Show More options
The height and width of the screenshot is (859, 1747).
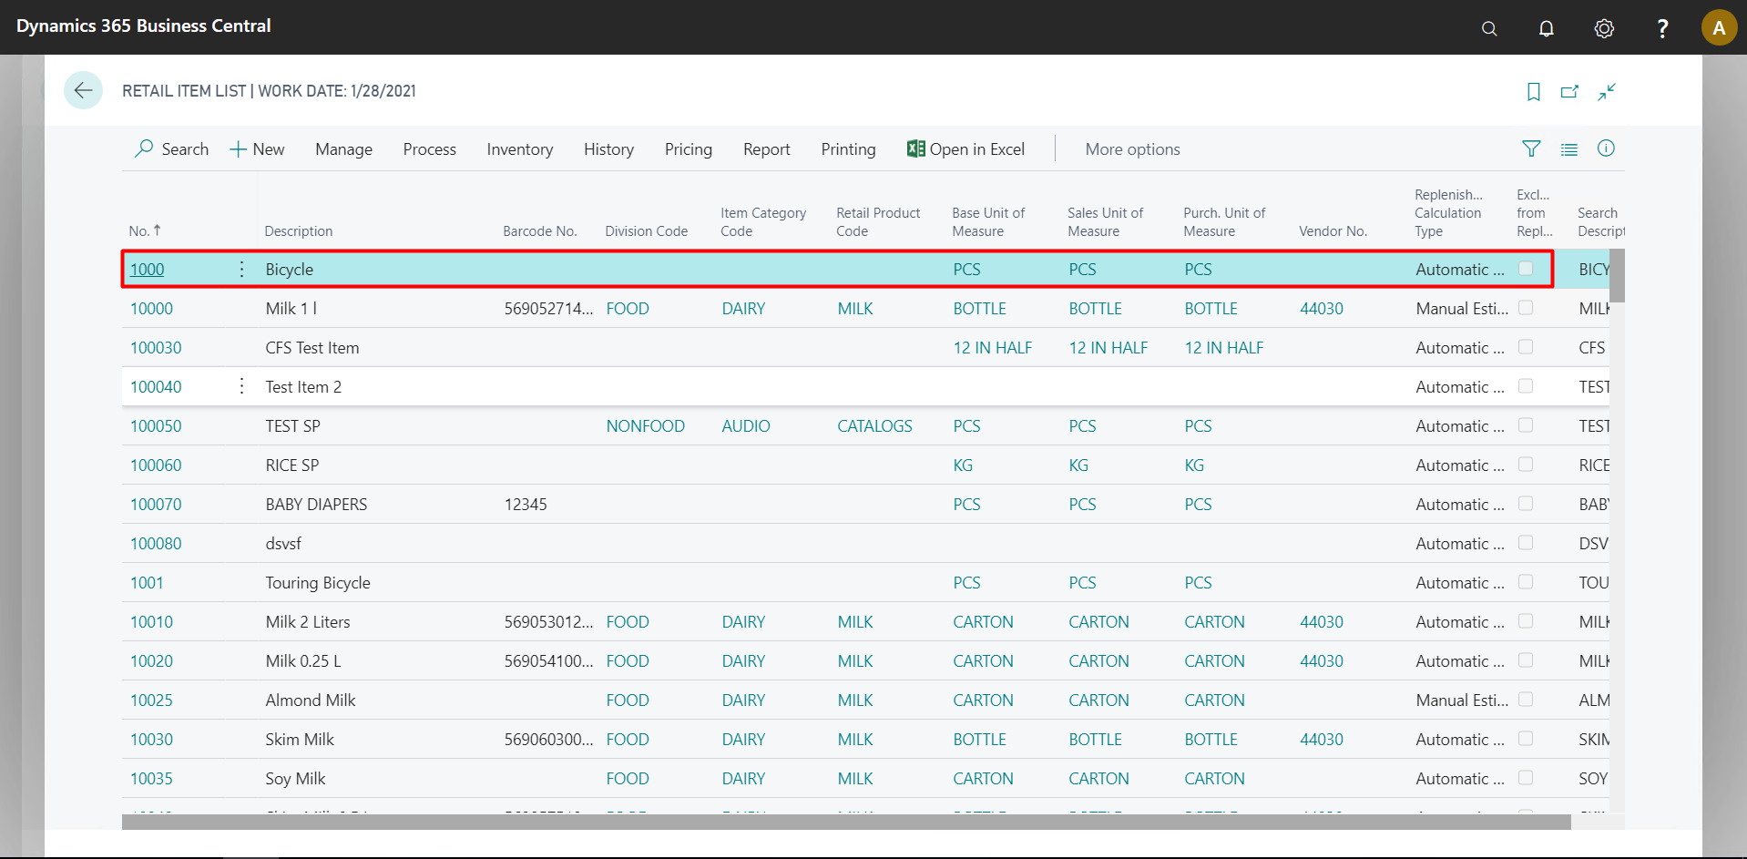[x=1132, y=148]
